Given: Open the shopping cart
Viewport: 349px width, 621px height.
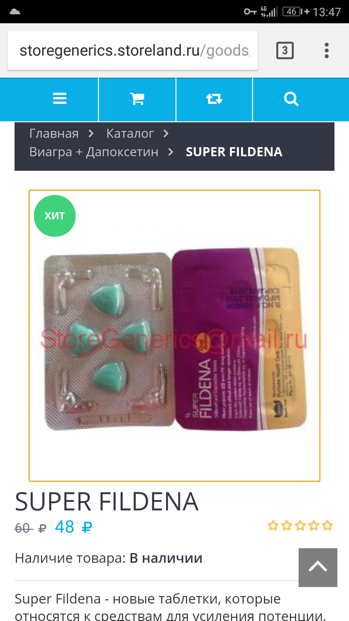Looking at the screenshot, I should coord(137,99).
